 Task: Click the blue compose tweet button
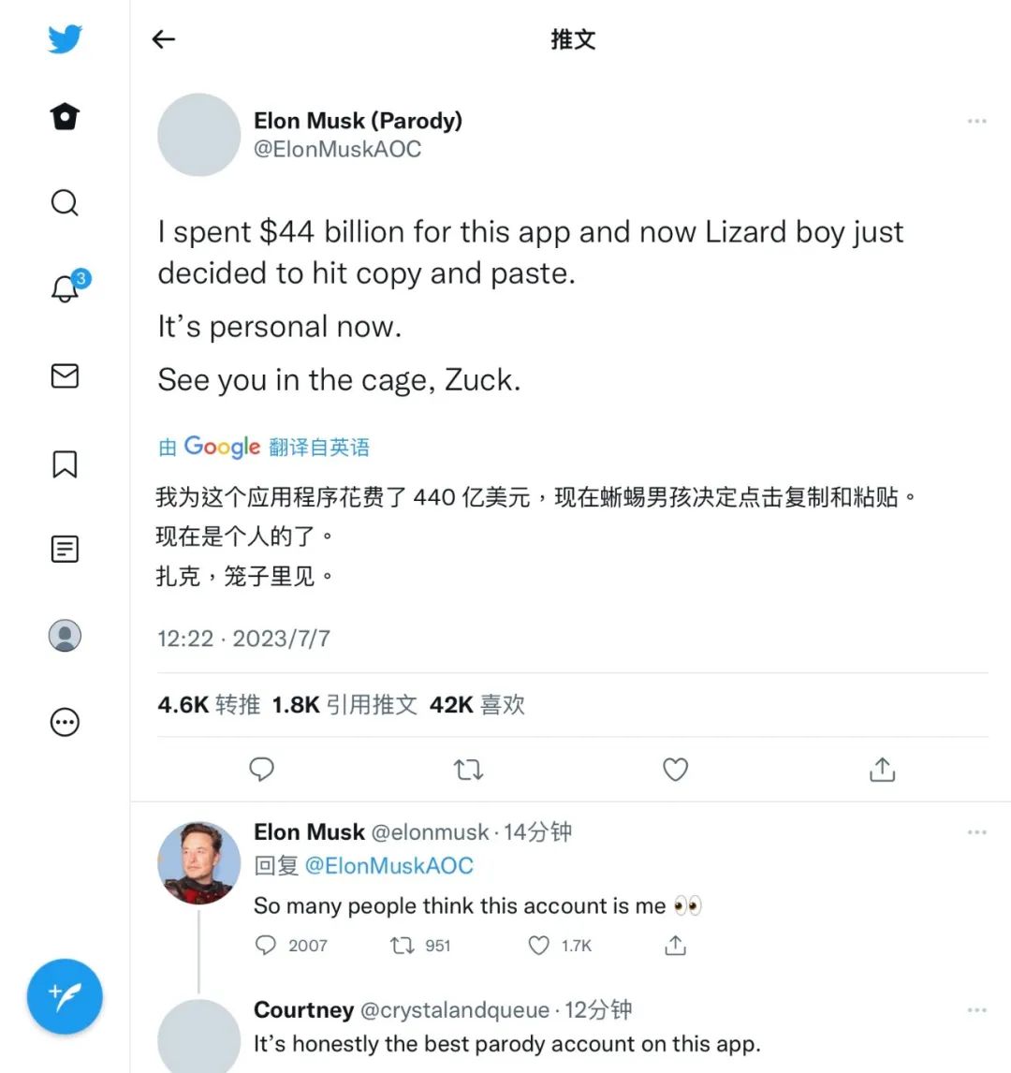point(64,996)
